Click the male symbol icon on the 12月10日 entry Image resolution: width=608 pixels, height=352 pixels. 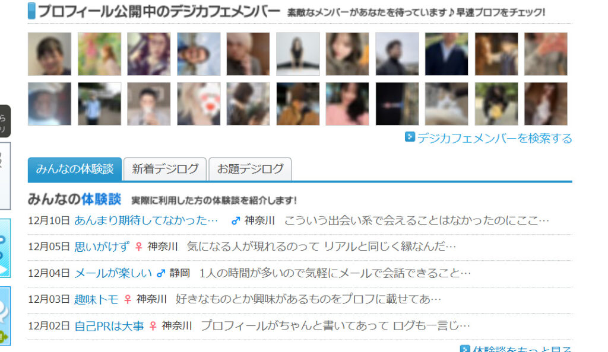tap(236, 220)
